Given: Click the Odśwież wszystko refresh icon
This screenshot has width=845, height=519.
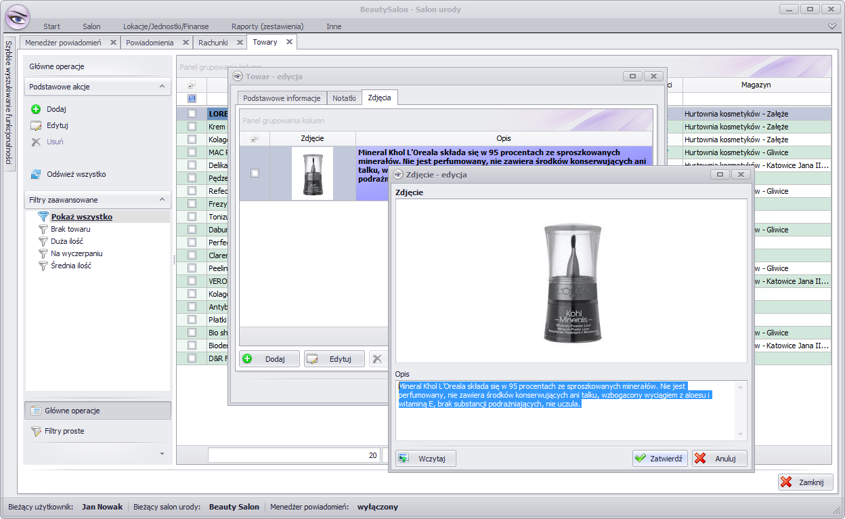Looking at the screenshot, I should (x=36, y=174).
